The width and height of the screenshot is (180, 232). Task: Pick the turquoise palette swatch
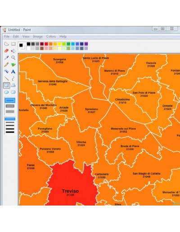coord(73,44)
